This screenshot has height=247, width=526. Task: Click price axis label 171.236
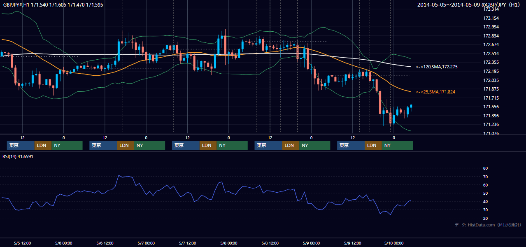pyautogui.click(x=491, y=124)
